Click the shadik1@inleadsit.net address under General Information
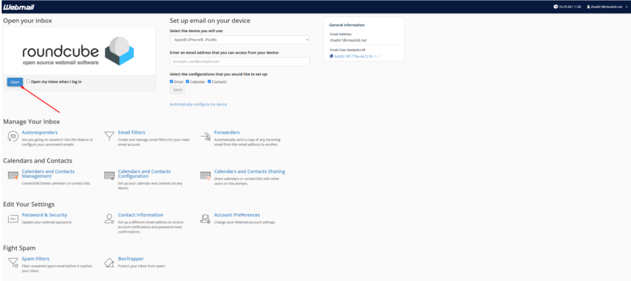 (348, 40)
